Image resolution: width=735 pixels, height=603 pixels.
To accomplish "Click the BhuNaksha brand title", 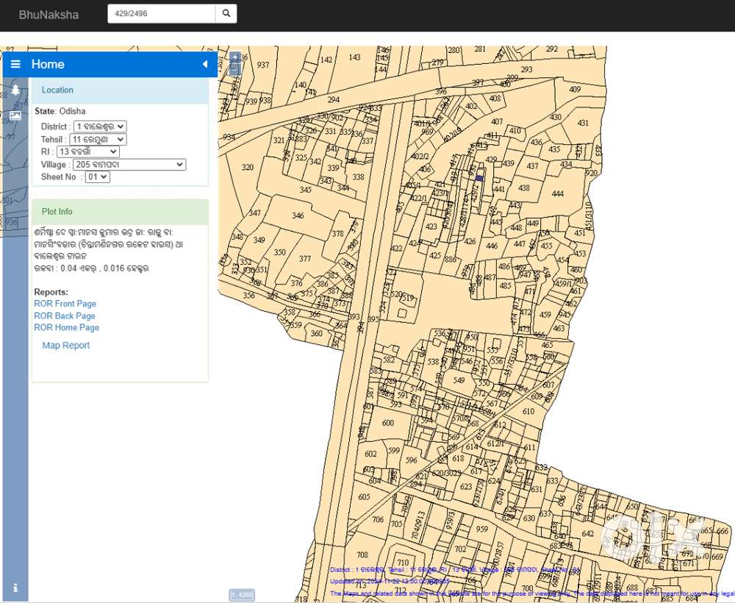I will 49,15.
